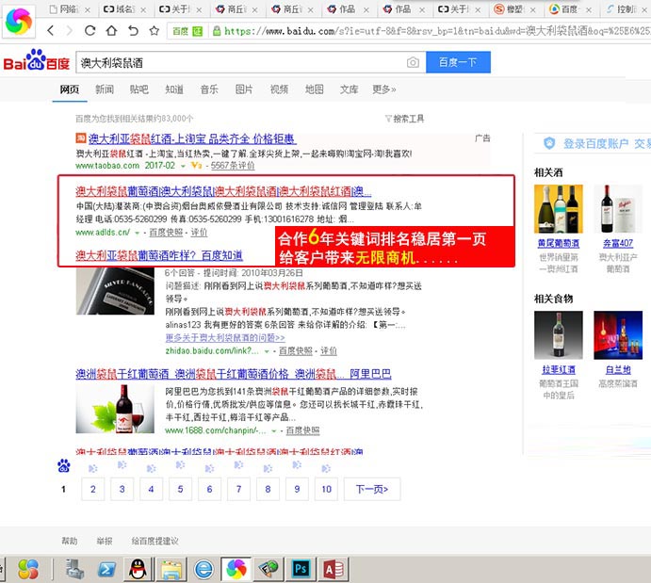Switch to the 视频 search tab
651x583 pixels.
279,89
